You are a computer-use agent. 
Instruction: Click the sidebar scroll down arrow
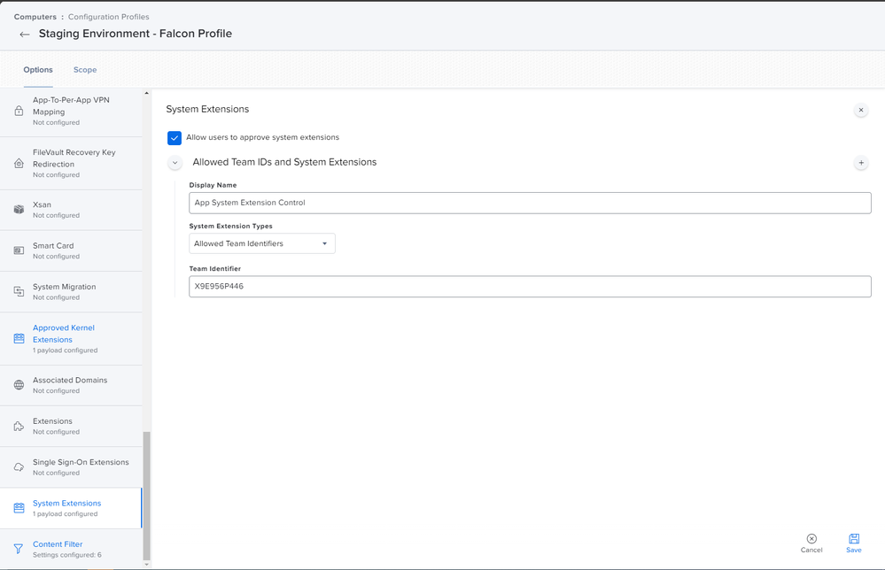147,565
